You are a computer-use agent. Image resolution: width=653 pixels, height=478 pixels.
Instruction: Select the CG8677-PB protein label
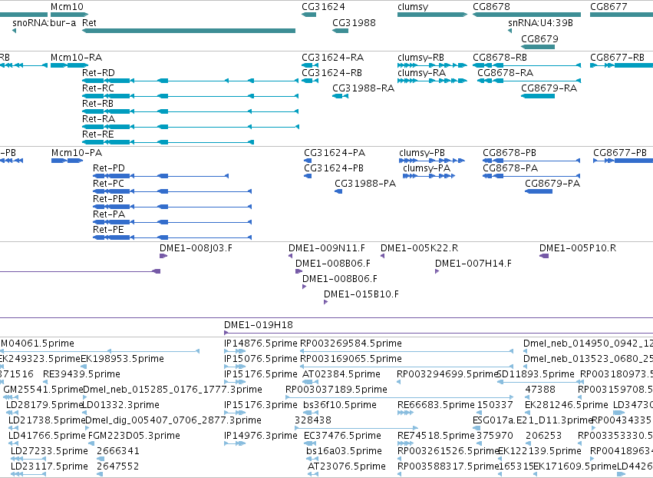point(620,153)
